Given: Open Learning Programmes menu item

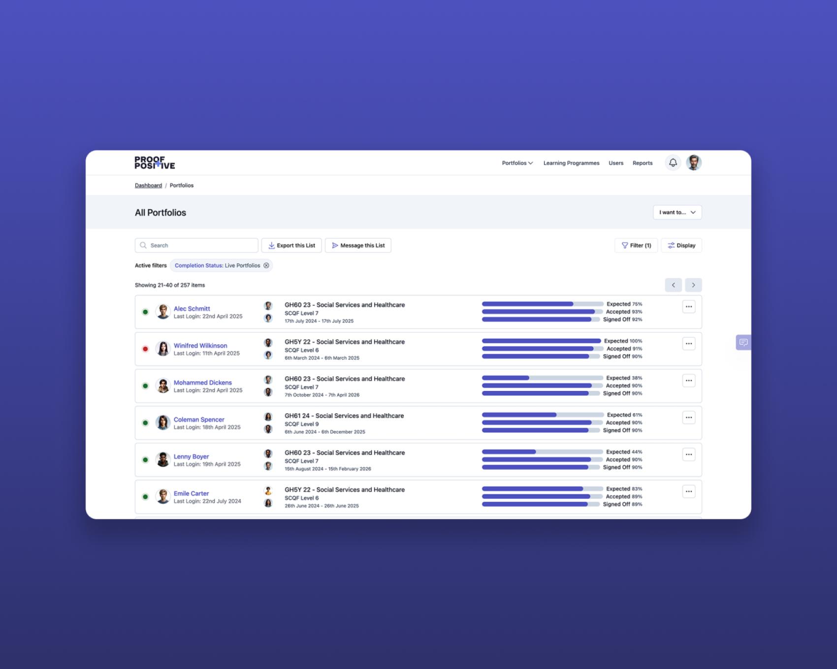Looking at the screenshot, I should (571, 163).
